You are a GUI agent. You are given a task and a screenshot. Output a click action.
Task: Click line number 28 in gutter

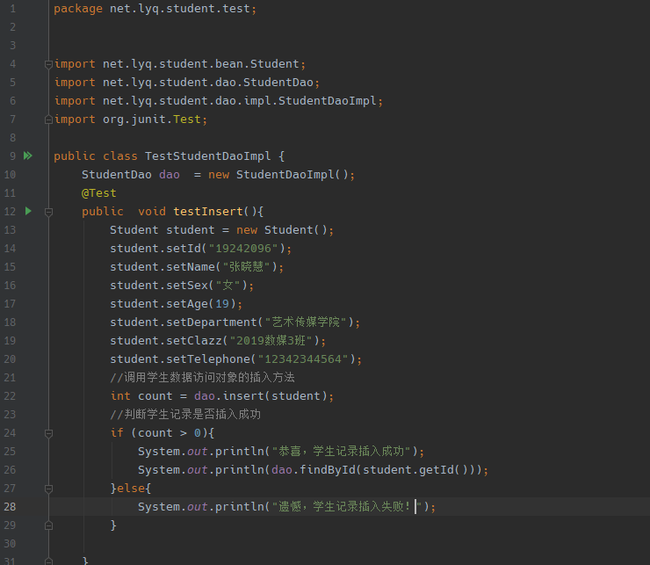tap(10, 506)
